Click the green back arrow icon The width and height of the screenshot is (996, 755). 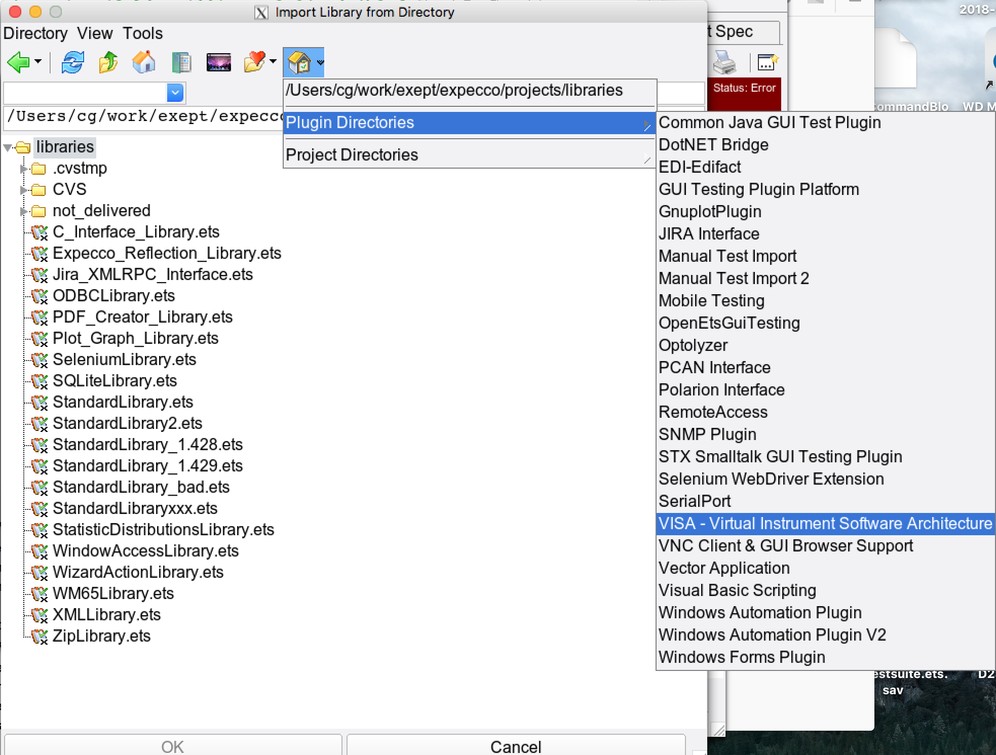18,63
